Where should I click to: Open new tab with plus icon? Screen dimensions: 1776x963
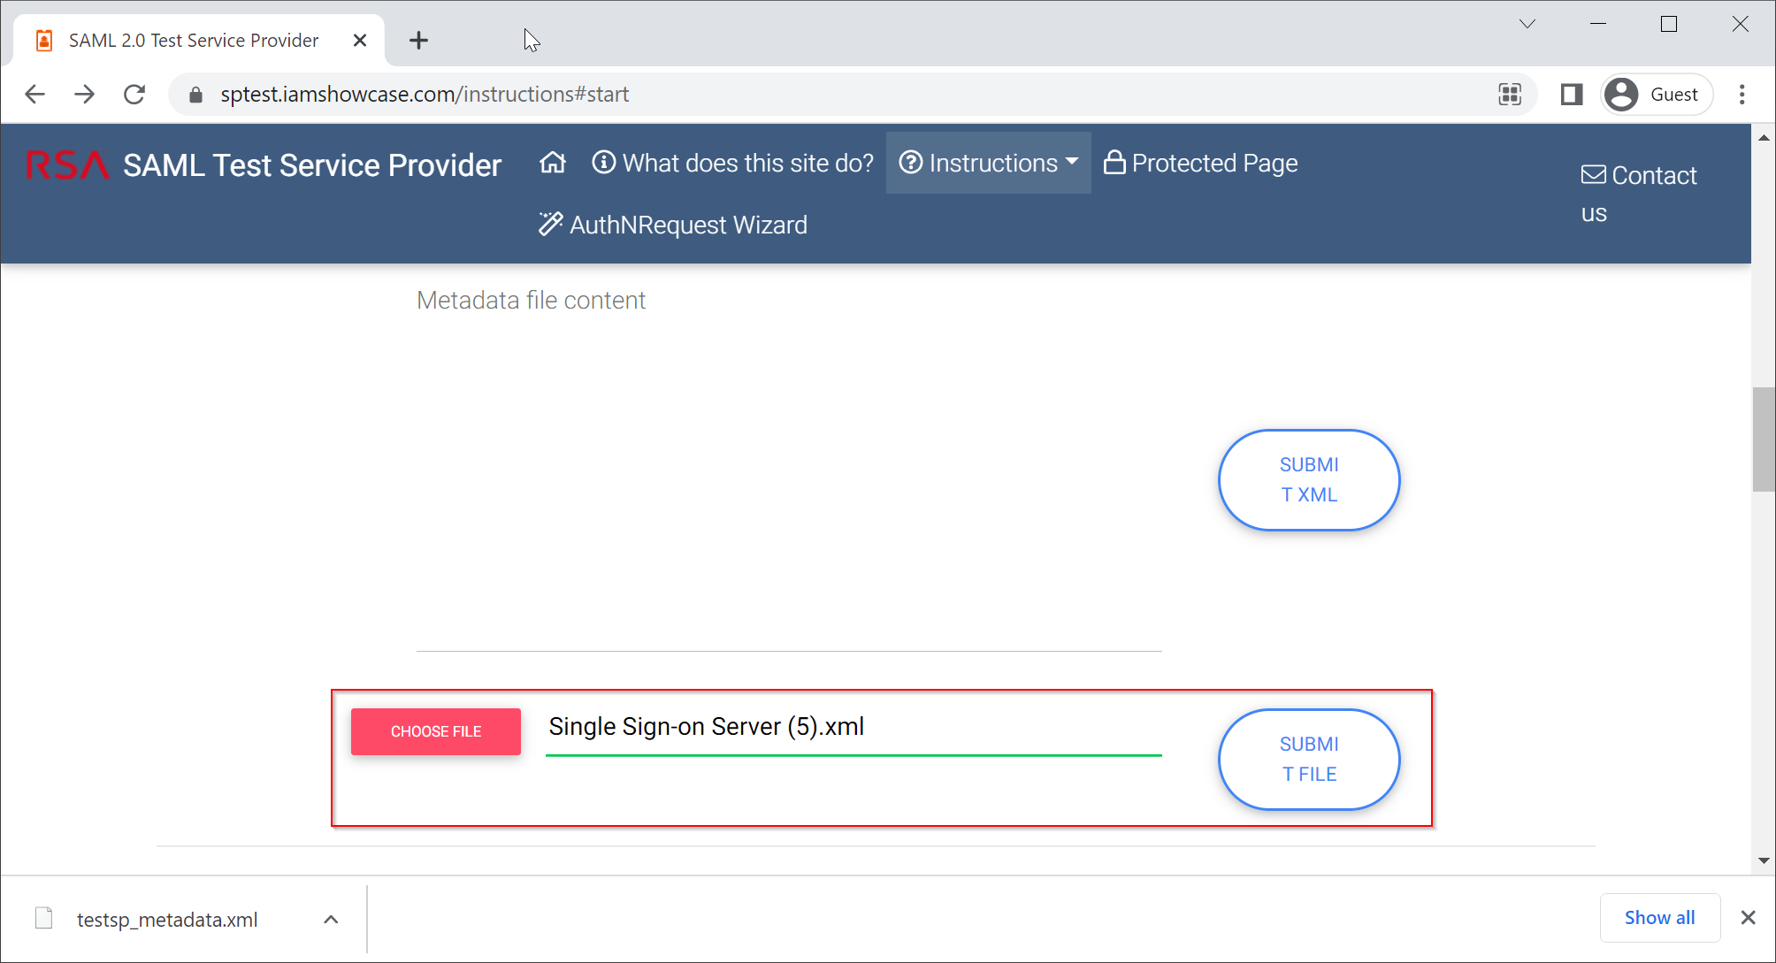pos(418,41)
